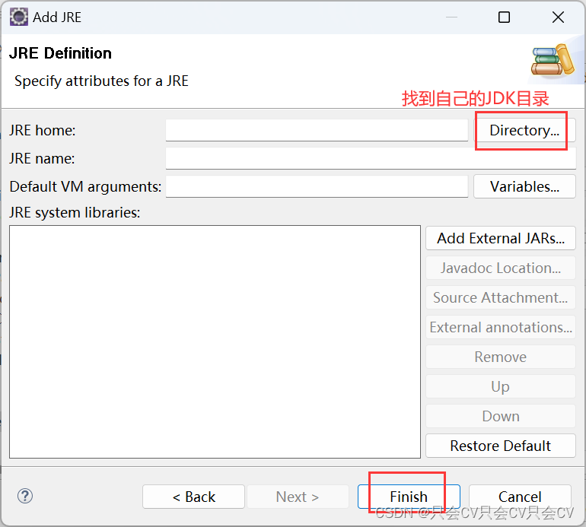The height and width of the screenshot is (527, 586).
Task: Confirm JRE definition with Finish
Action: (409, 497)
